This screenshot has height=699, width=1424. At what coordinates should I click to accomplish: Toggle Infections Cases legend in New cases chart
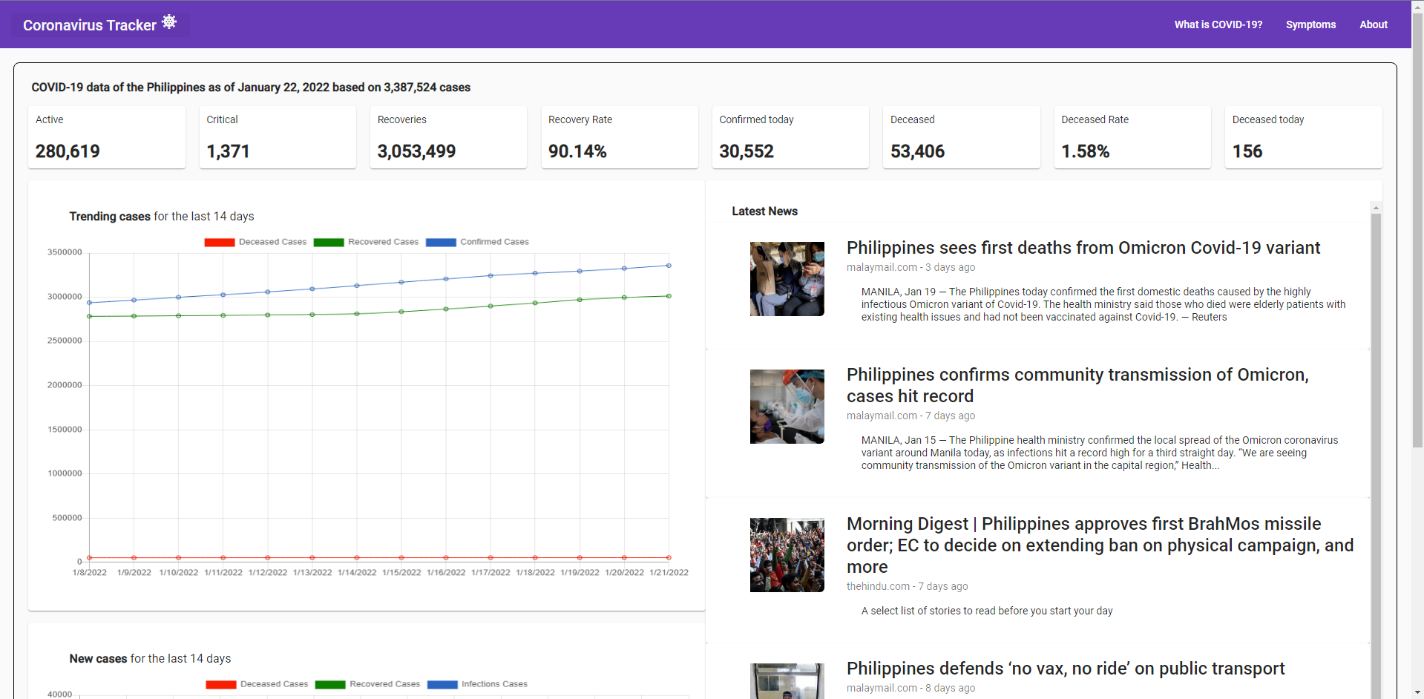point(477,684)
